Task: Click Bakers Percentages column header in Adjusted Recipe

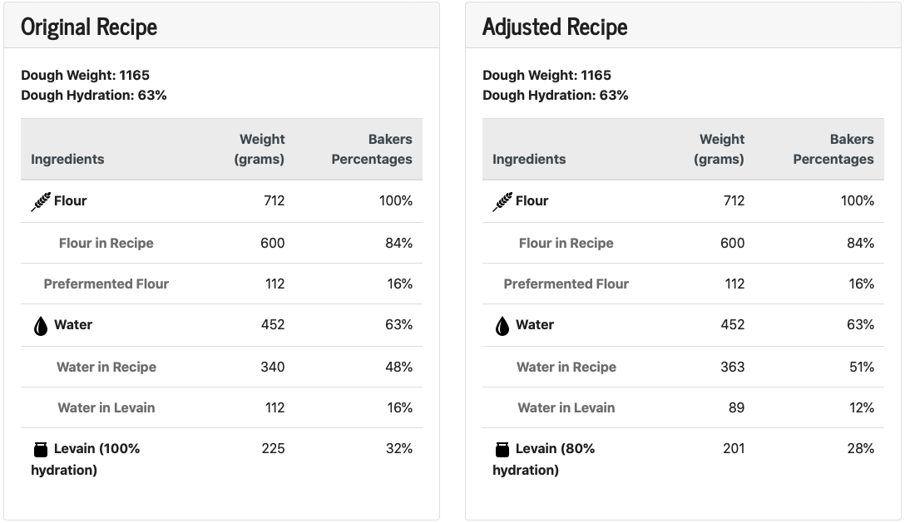Action: click(833, 149)
